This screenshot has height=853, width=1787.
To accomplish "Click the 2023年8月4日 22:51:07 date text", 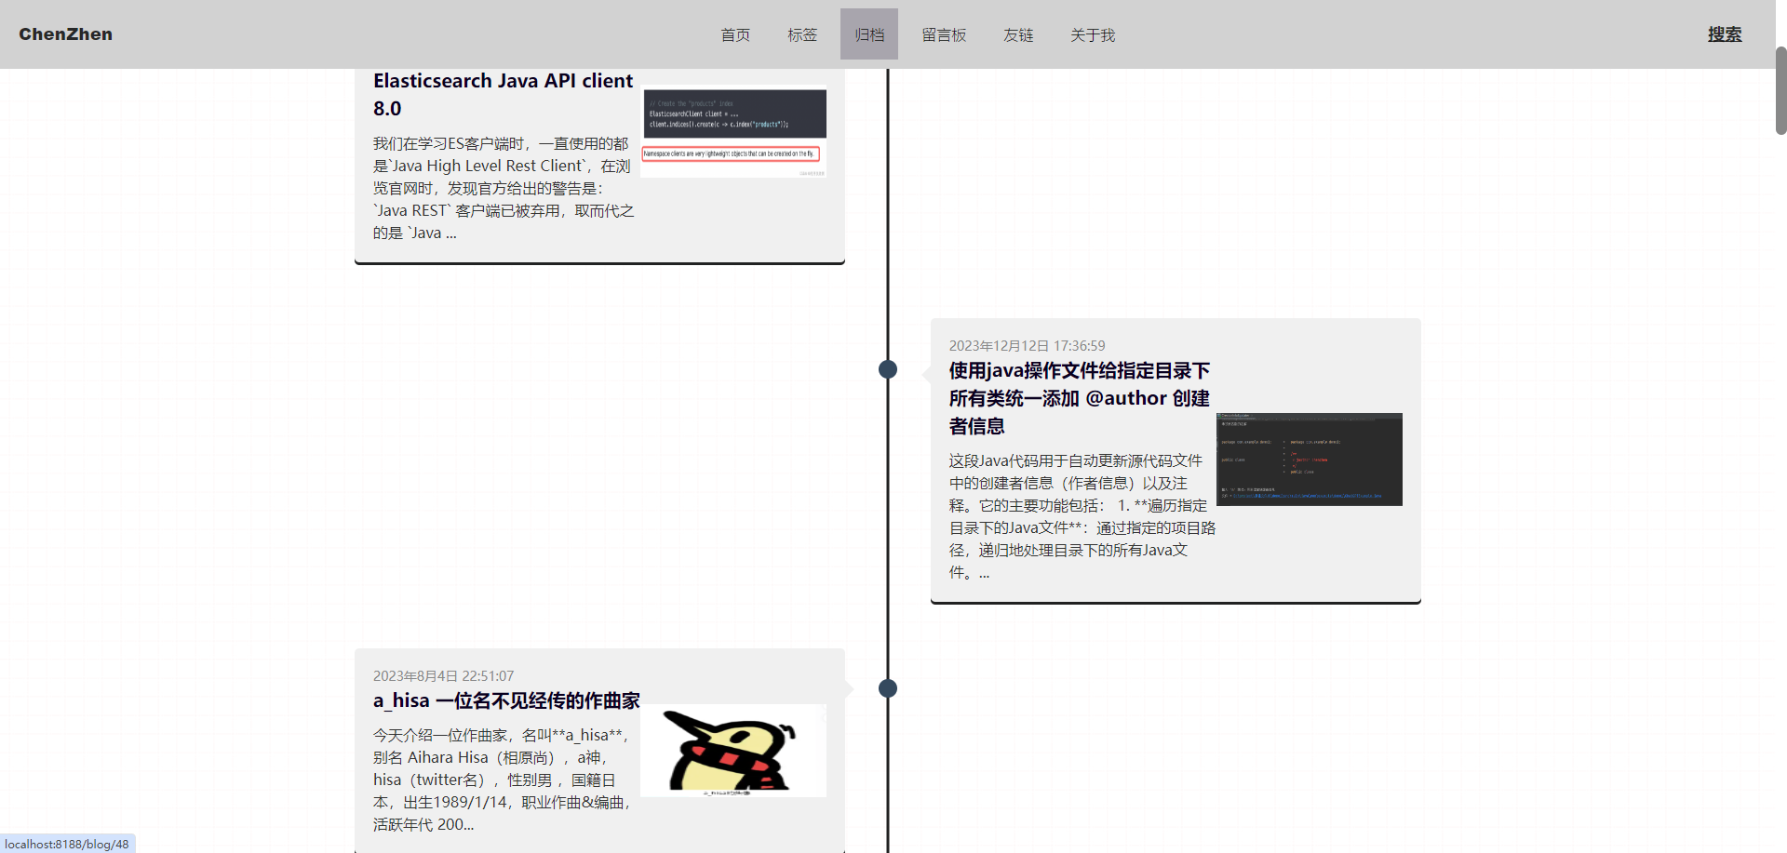I will click(x=443, y=675).
